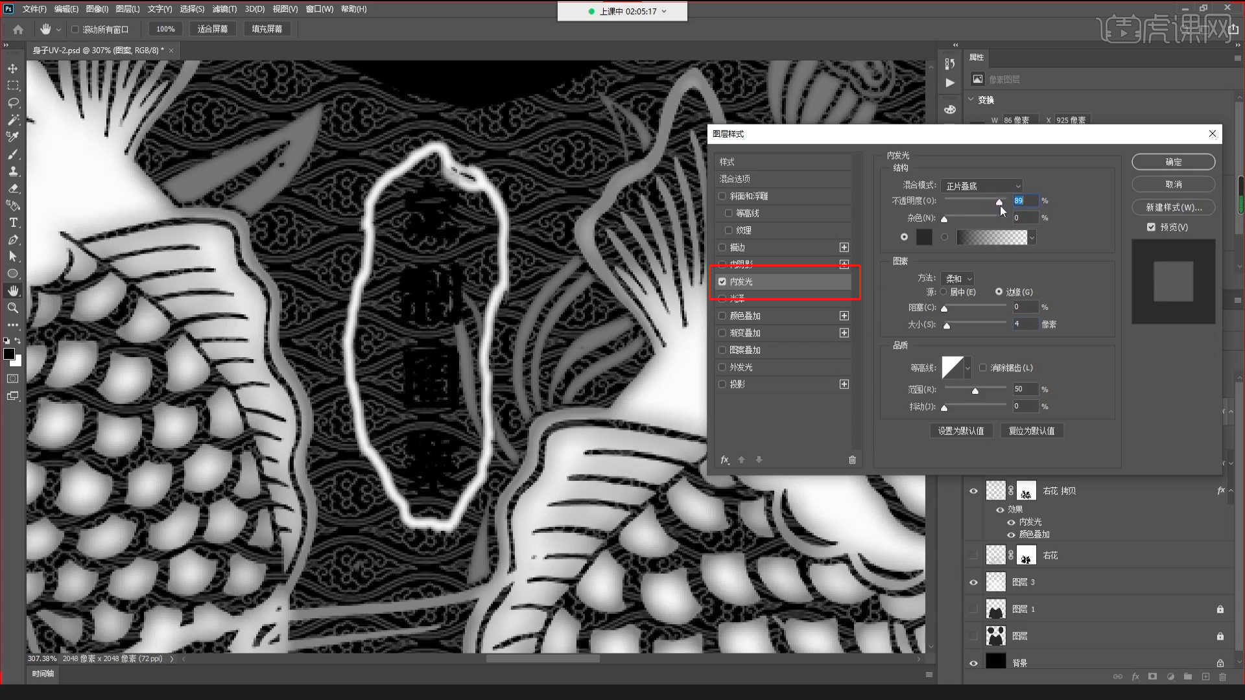Select the Paint Bucket tool
The height and width of the screenshot is (700, 1245).
tap(13, 205)
